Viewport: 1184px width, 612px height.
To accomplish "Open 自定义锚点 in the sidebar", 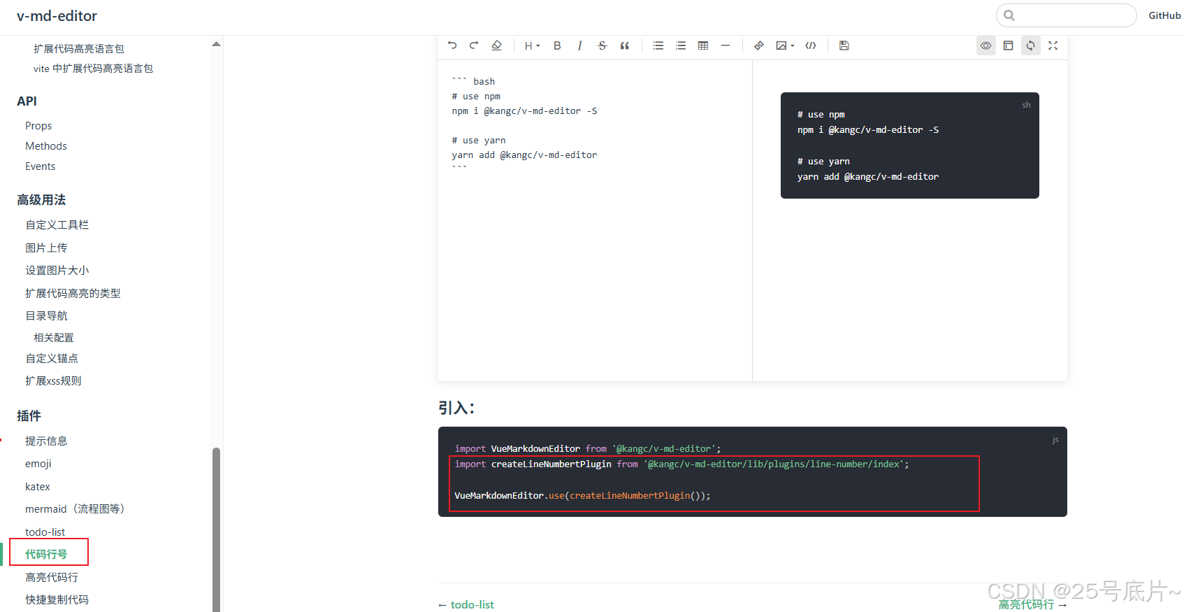I will coord(52,358).
